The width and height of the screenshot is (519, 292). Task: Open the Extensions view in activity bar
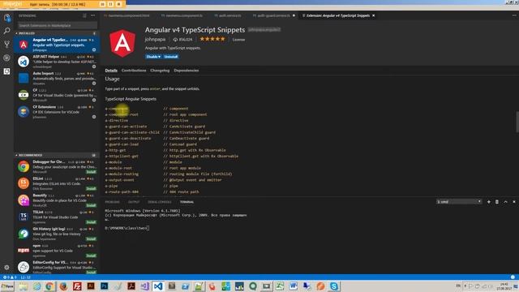[6, 71]
